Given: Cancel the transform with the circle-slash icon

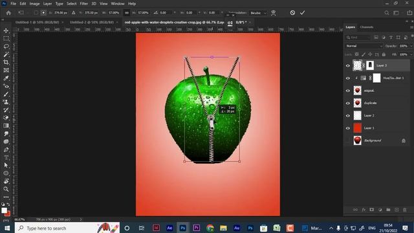Looking at the screenshot, I should pyautogui.click(x=292, y=13).
